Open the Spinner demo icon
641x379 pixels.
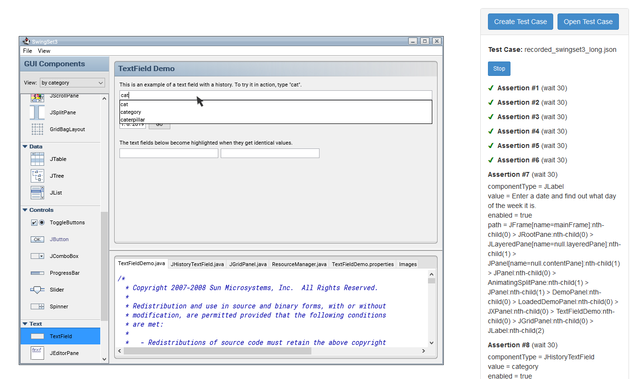(37, 306)
